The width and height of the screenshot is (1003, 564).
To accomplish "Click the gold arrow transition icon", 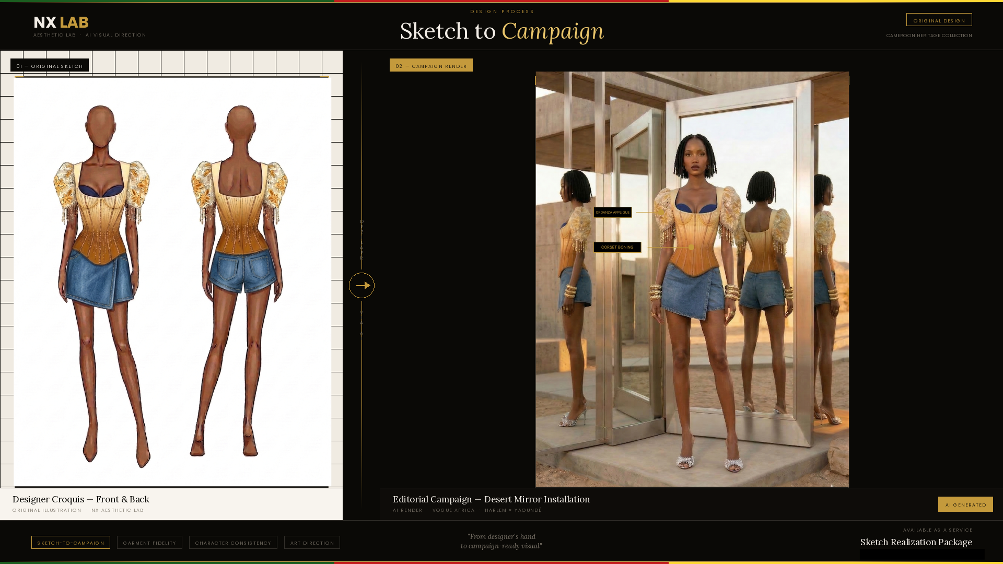I will coord(362,285).
